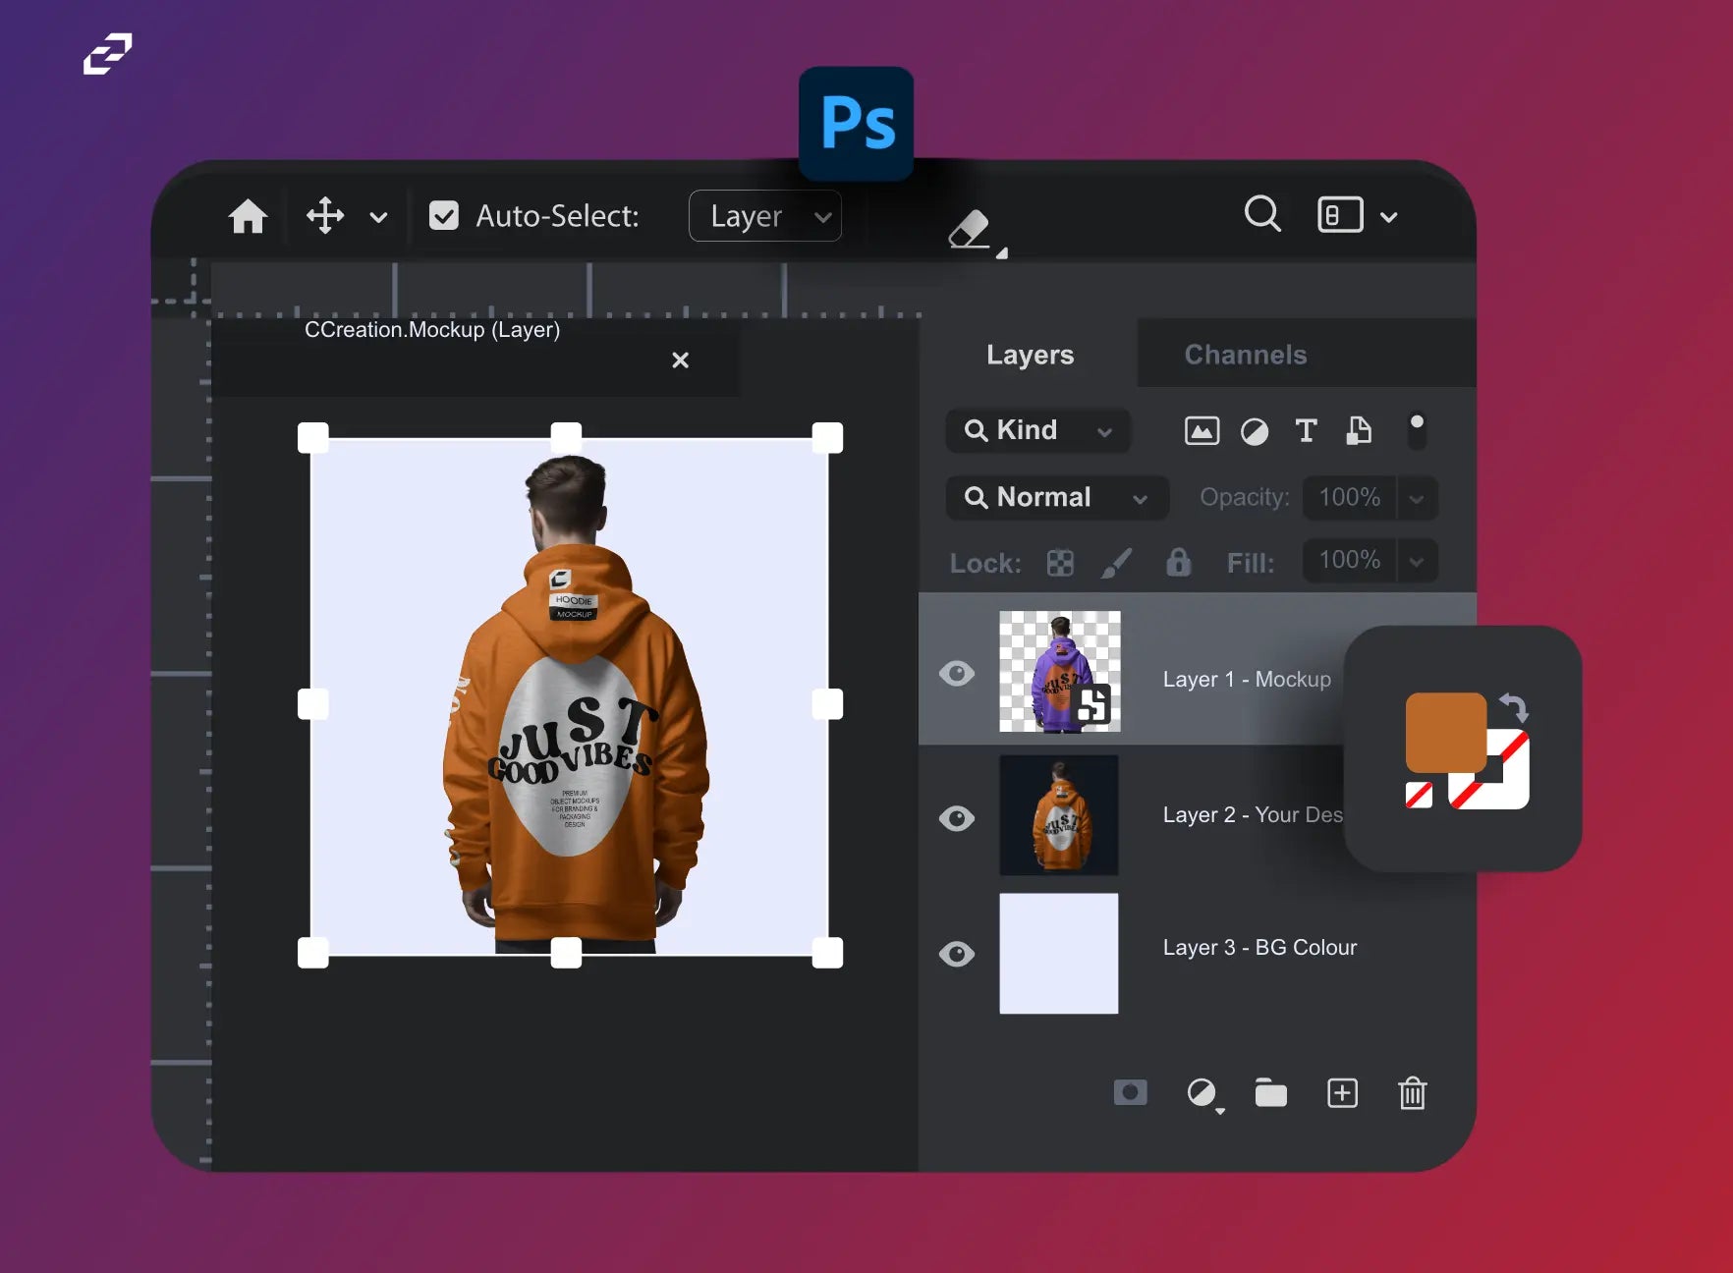Open the Search magnifier icon

(1262, 213)
